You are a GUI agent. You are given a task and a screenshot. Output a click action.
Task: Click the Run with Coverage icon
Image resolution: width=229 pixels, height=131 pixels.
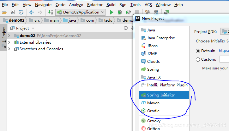[129, 12]
